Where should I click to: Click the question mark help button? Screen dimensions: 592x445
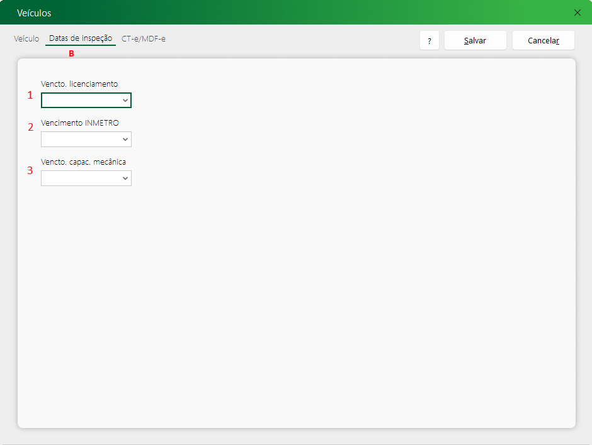[x=430, y=41]
